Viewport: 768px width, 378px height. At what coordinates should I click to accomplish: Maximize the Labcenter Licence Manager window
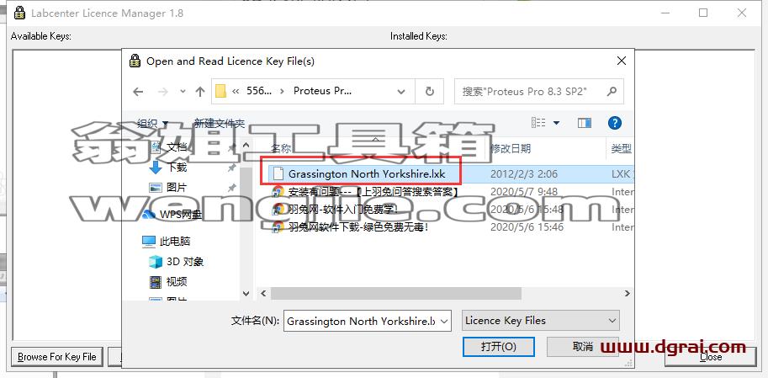[703, 13]
